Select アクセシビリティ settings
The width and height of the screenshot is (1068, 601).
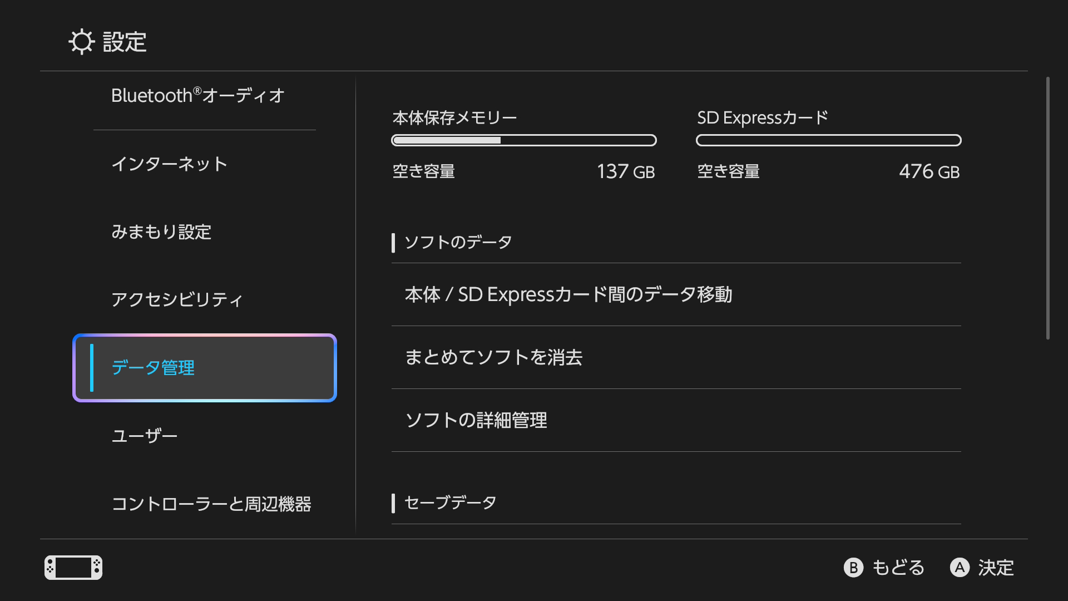point(177,300)
